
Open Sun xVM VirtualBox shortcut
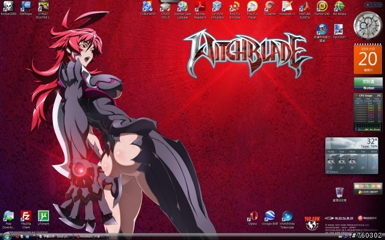point(217,10)
